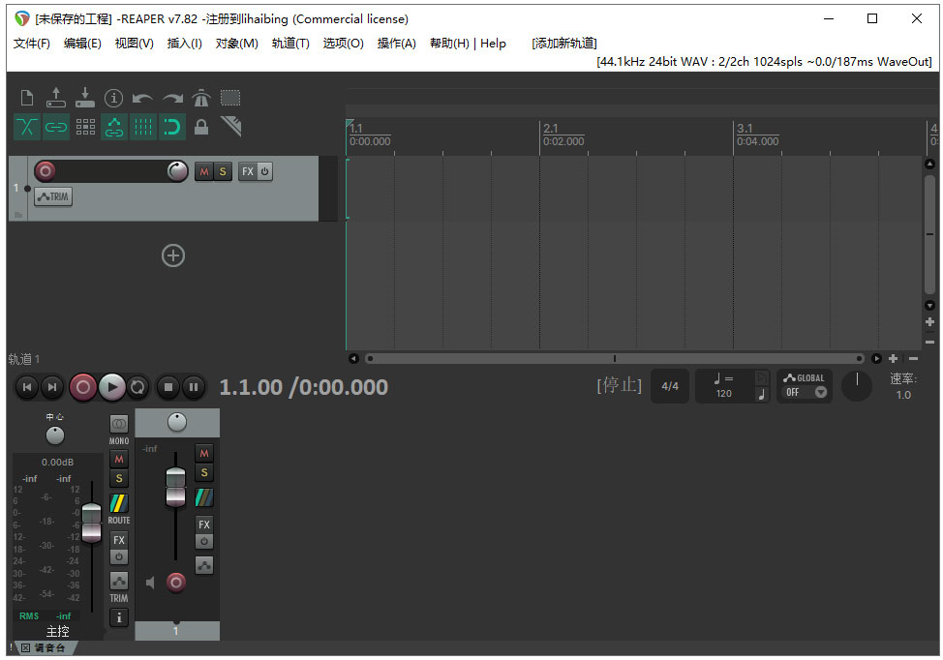Click the transport Pause button

pos(194,387)
